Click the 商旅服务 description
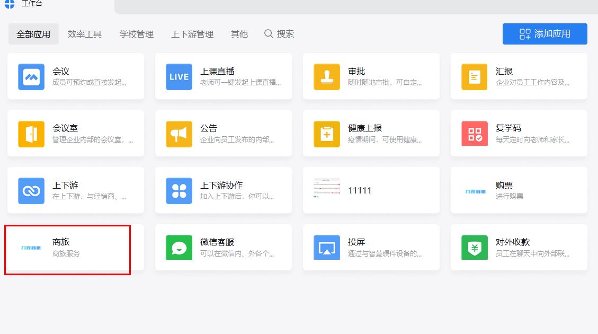Screen dimensions: 598x334 (x=66, y=253)
